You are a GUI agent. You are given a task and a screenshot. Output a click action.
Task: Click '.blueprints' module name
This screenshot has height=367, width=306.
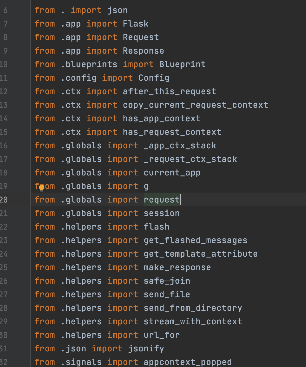pyautogui.click(x=89, y=64)
